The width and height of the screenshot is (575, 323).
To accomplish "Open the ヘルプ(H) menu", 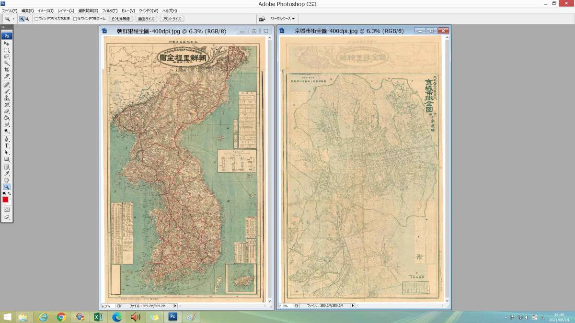I will pyautogui.click(x=170, y=11).
